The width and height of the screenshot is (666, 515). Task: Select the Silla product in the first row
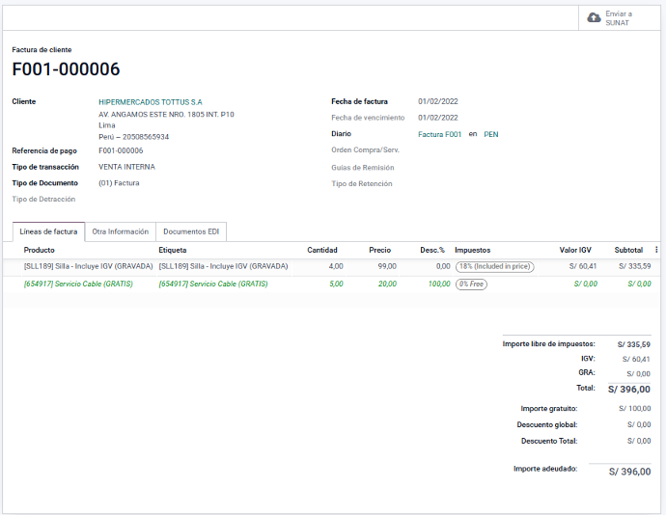point(88,266)
